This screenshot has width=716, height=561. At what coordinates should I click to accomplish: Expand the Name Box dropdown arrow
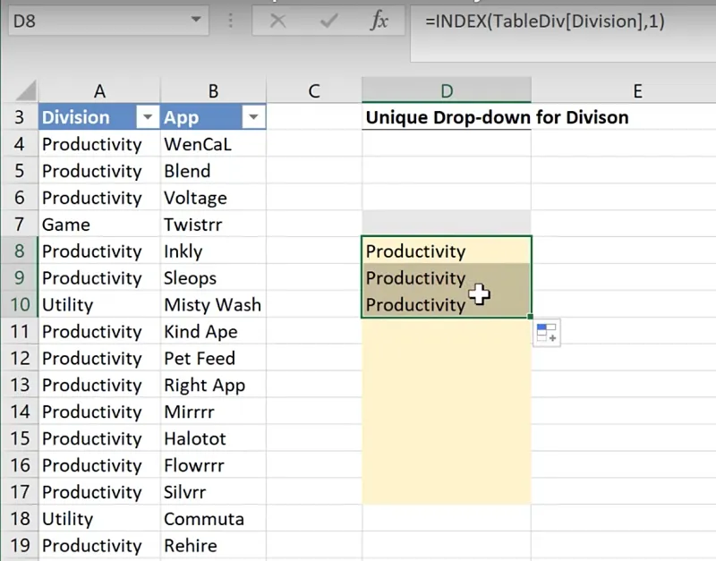(x=196, y=20)
